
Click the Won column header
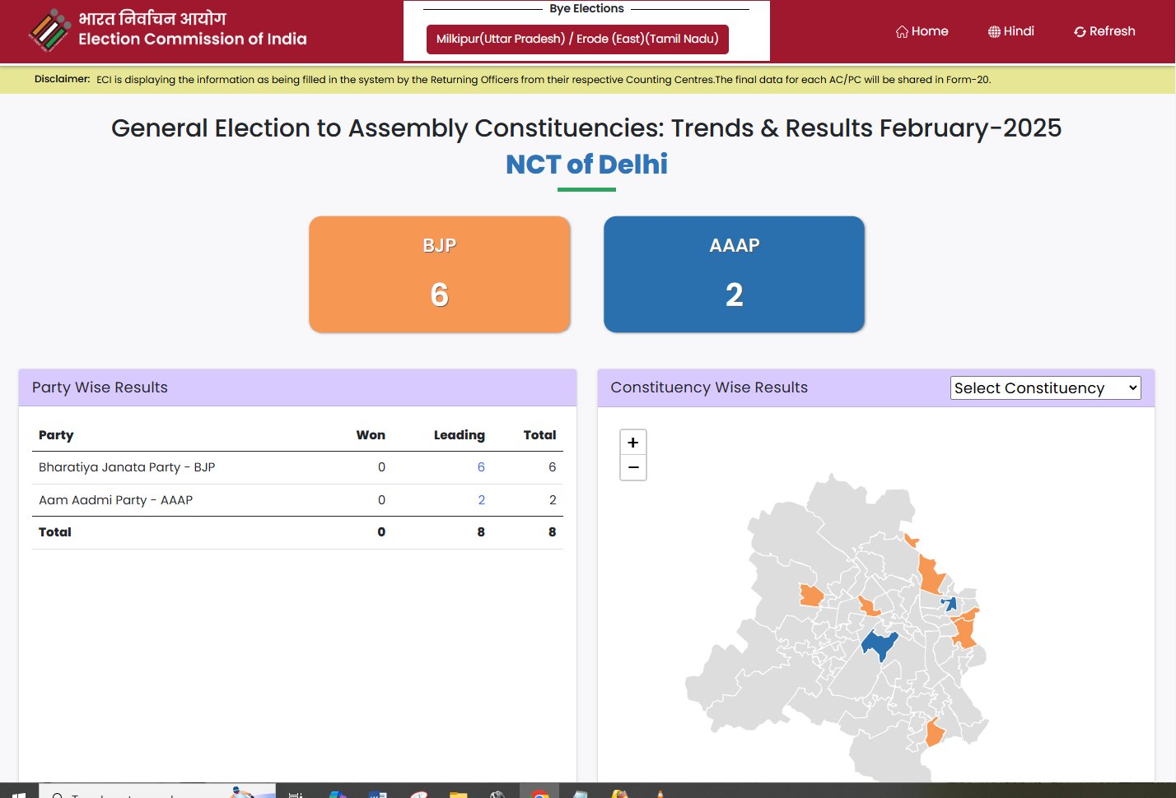tap(371, 435)
